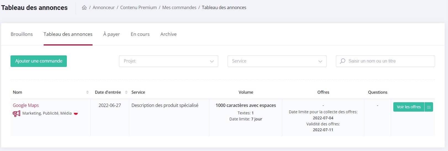448x151 pixels.
Task: Click 1000 caractères avec espaces text
Action: click(246, 105)
